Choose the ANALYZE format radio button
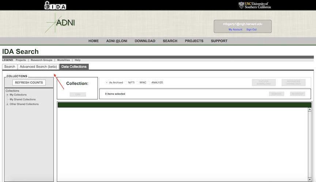316x182 pixels. click(x=149, y=83)
